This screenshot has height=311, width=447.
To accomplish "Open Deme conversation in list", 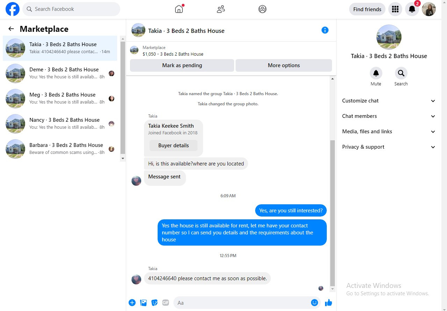I will (60, 73).
